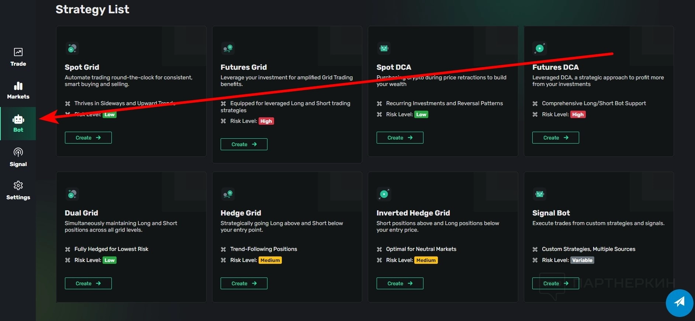Open Settings from the sidebar
The height and width of the screenshot is (321, 695).
click(x=18, y=190)
